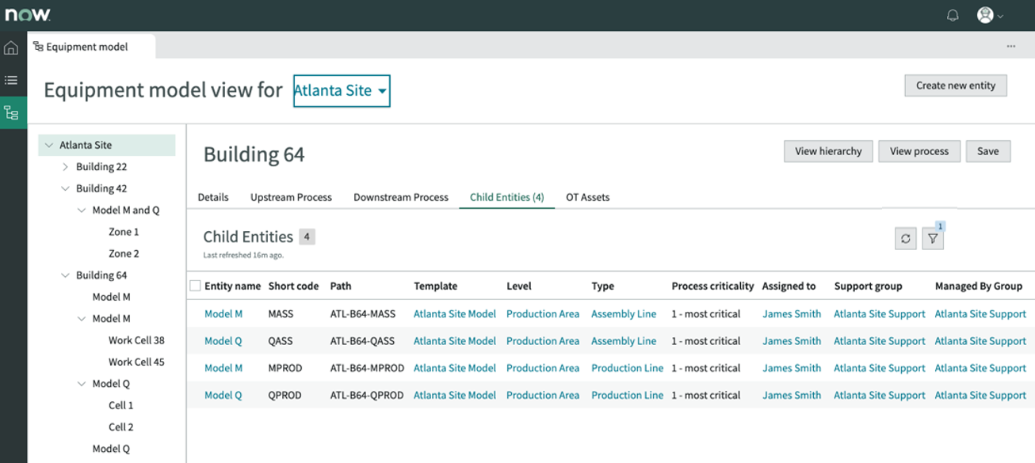
Task: Click the Create new entity button
Action: point(956,85)
